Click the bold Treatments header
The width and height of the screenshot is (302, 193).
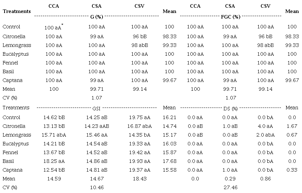17,11
